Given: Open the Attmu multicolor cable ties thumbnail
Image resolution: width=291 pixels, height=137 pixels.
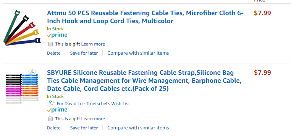Looking at the screenshot, I should click(22, 28).
